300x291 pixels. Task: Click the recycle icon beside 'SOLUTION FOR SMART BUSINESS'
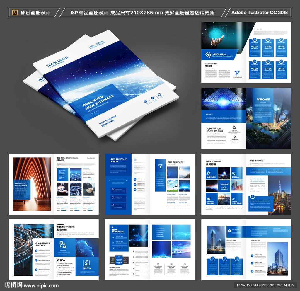coord(234,127)
